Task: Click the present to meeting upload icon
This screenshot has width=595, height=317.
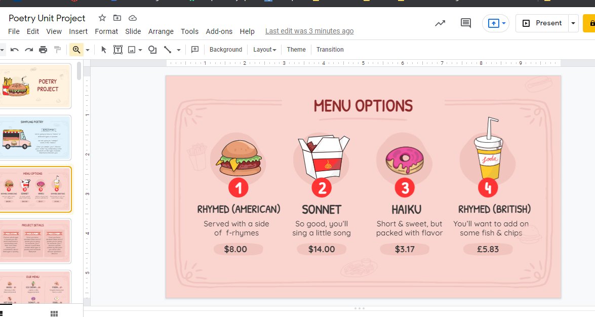Action: pos(493,23)
